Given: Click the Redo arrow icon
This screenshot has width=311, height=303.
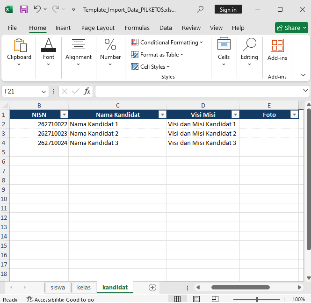Looking at the screenshot, I should coord(56,9).
